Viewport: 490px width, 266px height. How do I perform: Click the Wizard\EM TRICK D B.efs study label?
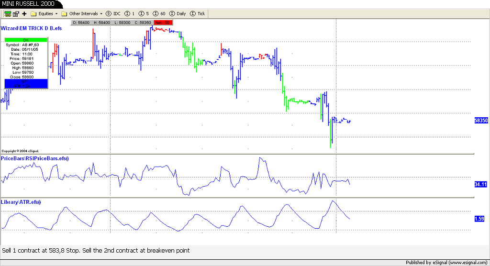31,29
